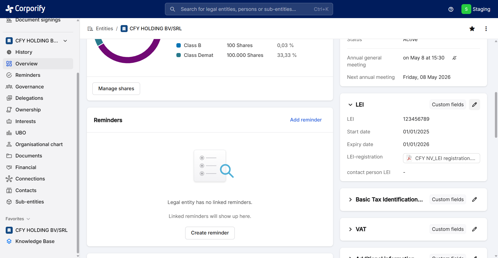Image resolution: width=498 pixels, height=258 pixels.
Task: Open Custom fields for LEI section
Action: click(x=448, y=104)
